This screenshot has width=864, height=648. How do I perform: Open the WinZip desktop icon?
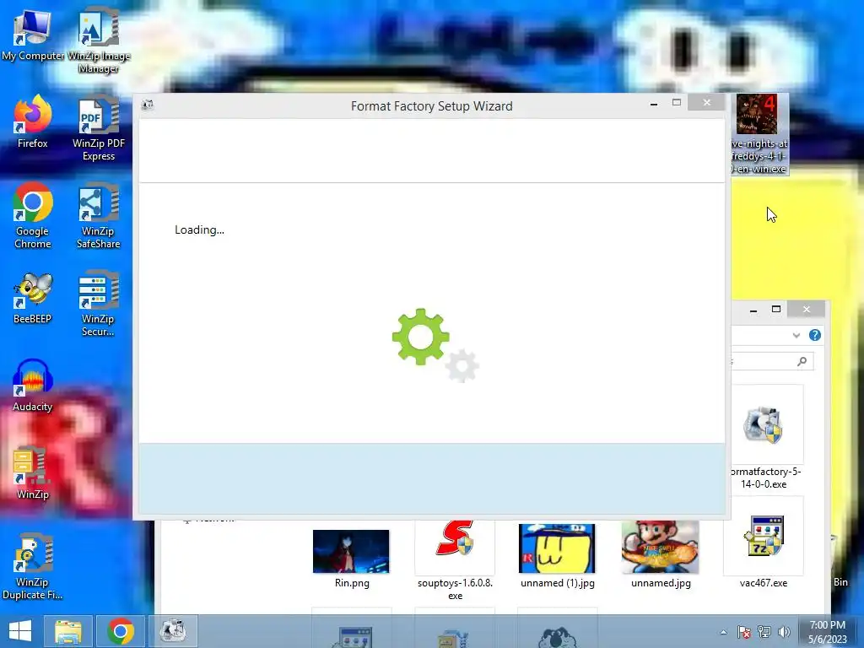pos(33,472)
